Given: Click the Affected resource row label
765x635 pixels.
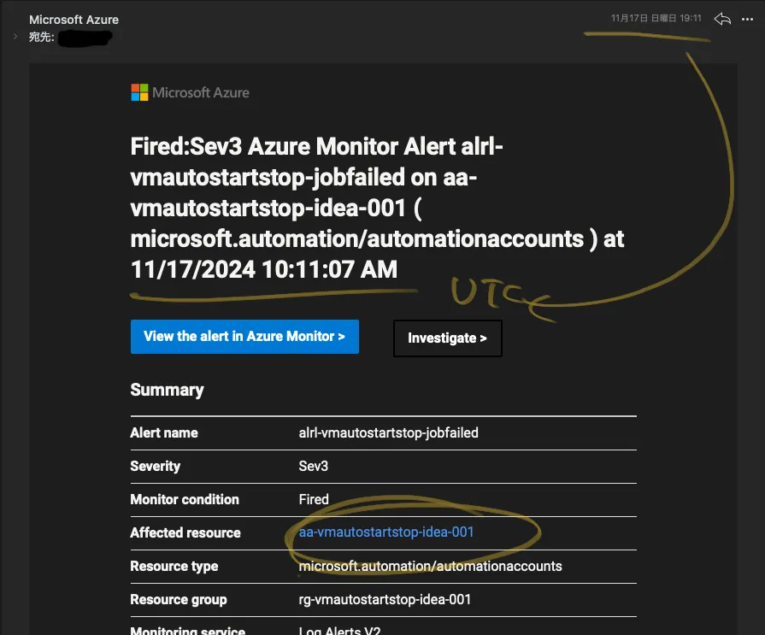Looking at the screenshot, I should pos(185,532).
